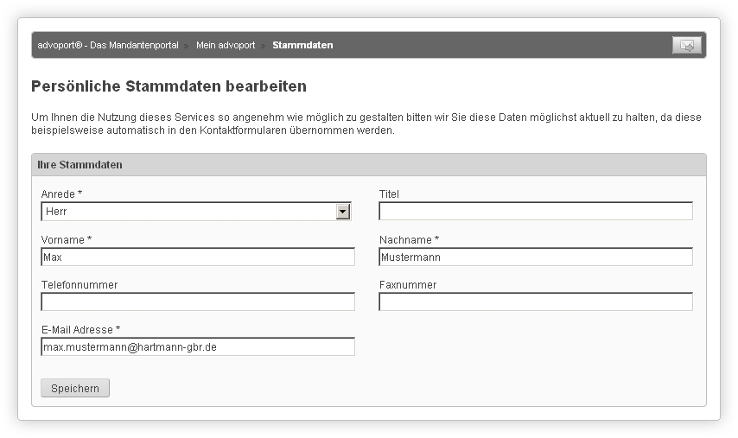Screen dimensions: 738x438
Task: Click the Speichern button
Action: coord(75,388)
